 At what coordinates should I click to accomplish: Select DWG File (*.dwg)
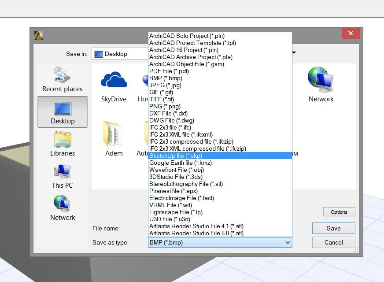(220, 121)
